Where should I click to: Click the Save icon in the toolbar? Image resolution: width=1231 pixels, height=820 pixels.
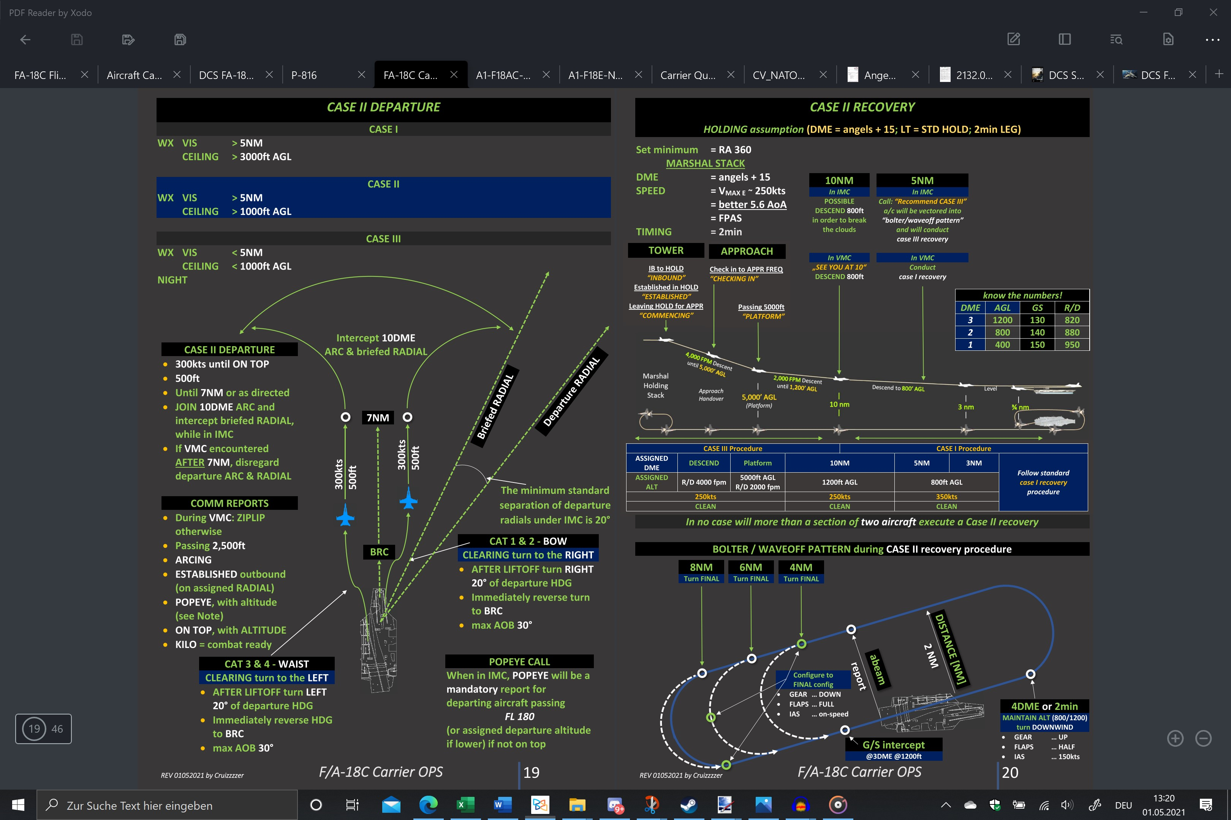(76, 40)
